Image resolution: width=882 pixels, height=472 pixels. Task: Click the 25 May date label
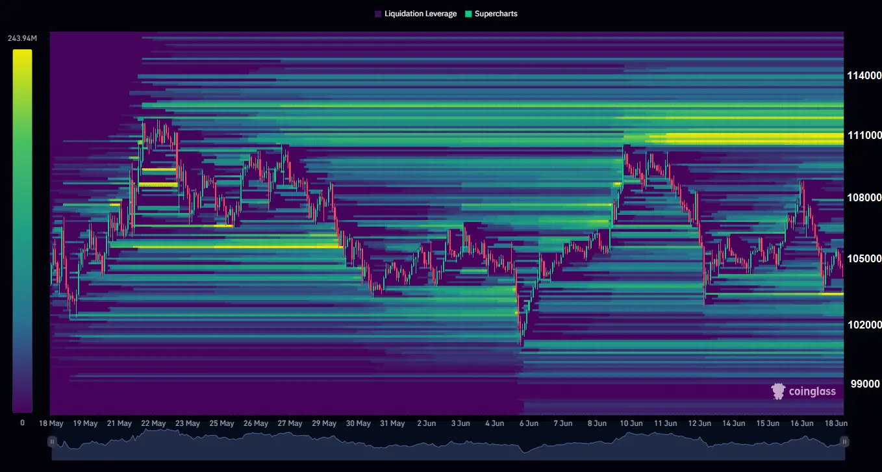point(221,423)
